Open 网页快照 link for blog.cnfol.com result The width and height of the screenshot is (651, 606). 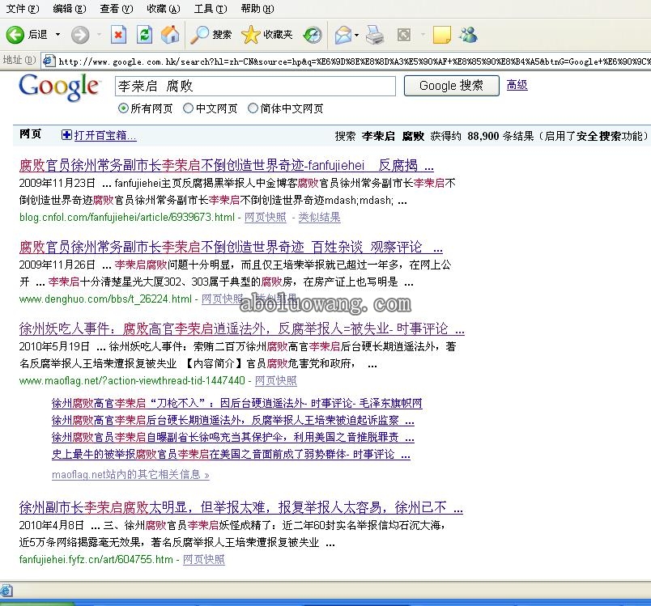266,218
